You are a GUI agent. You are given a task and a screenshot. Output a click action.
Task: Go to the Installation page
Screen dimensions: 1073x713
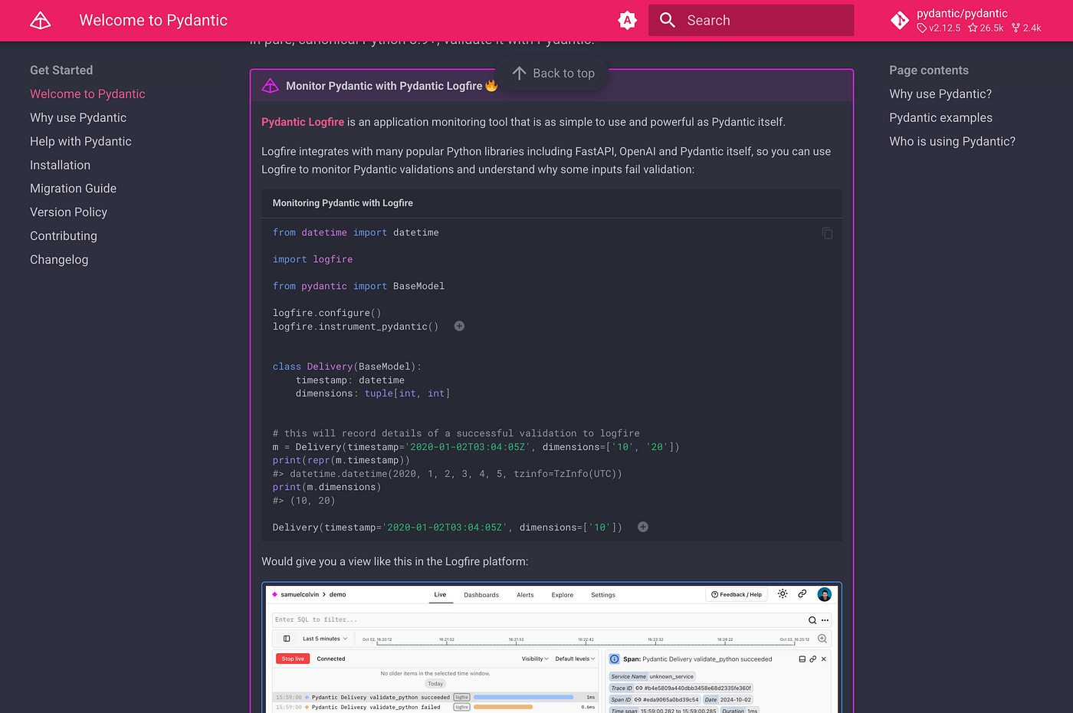(x=60, y=165)
